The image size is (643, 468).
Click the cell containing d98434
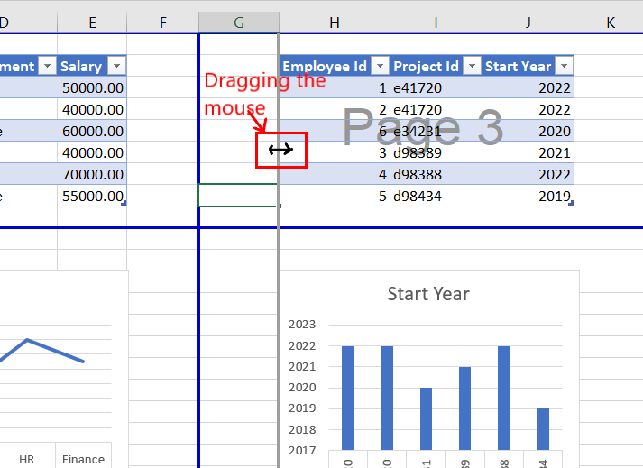(x=436, y=196)
